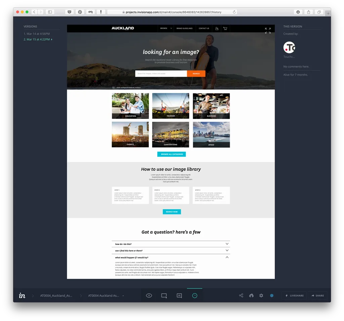Viewport: 344px width, 321px height.
Task: Select version 1 from Mar 14
Action: click(37, 34)
